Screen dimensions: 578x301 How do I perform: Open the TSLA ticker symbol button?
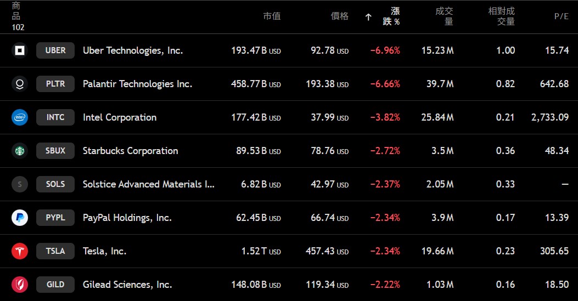point(55,251)
